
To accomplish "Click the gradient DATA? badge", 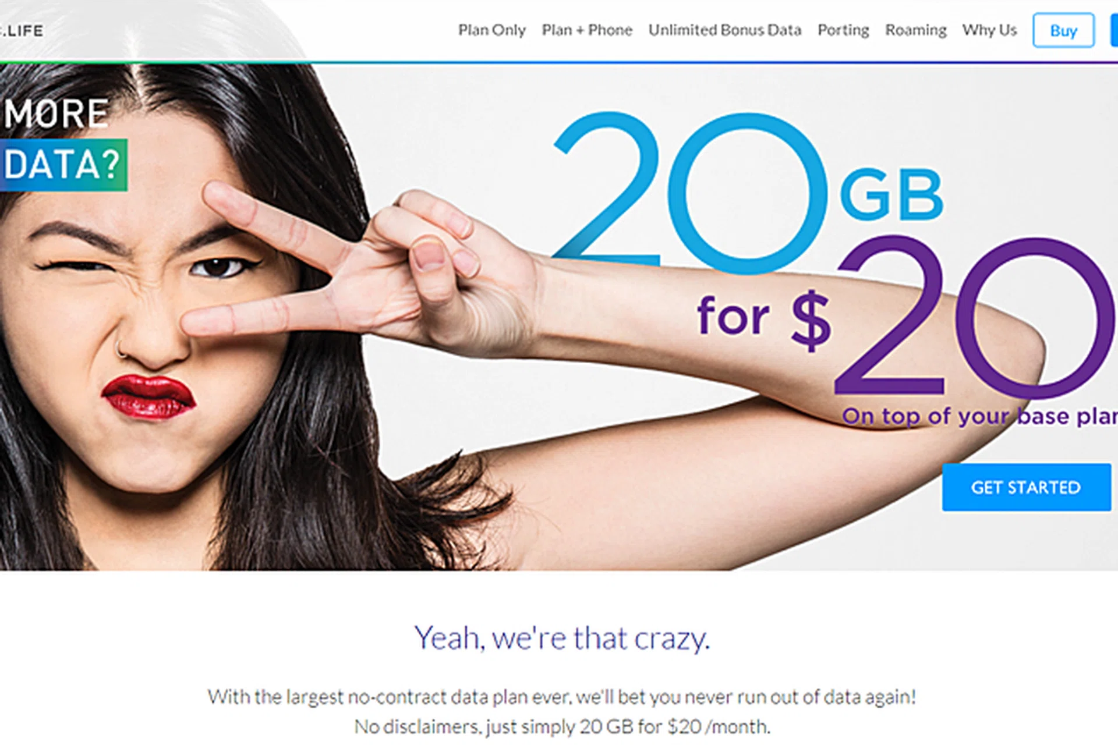I will pos(63,165).
